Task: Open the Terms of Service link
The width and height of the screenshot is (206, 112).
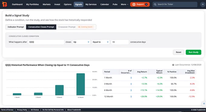Action: tap(7, 110)
